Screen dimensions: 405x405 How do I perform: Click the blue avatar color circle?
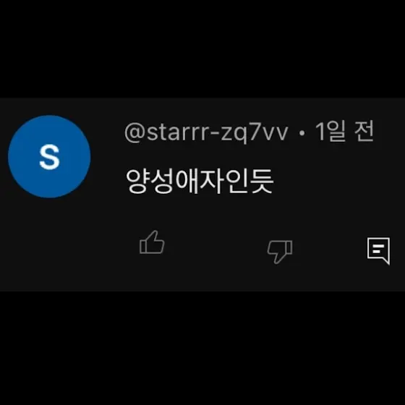[49, 156]
